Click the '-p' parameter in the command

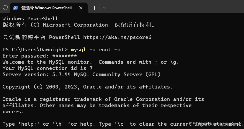117,50
